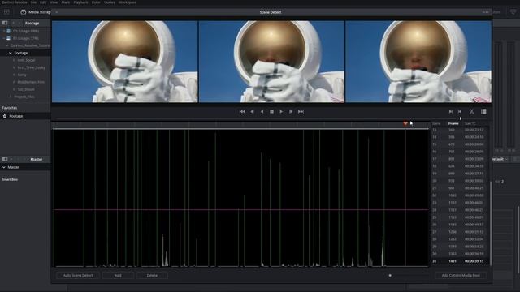
Task: Open the Workspace menu
Action: click(x=128, y=2)
